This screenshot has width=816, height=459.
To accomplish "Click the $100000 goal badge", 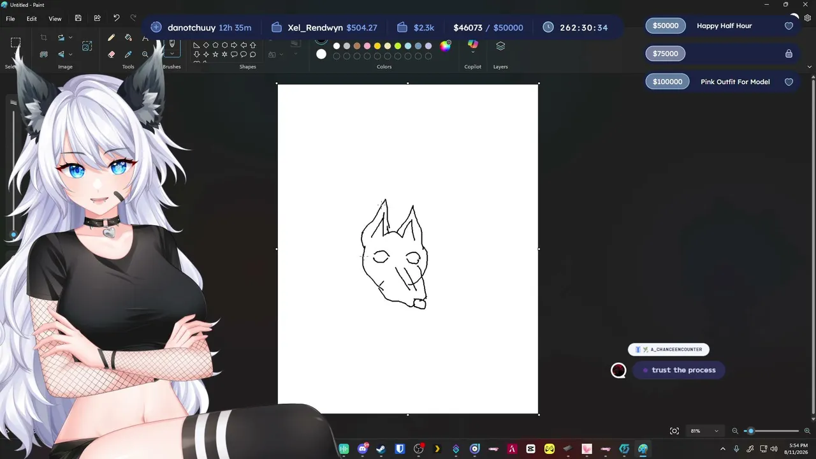I will pos(667,82).
